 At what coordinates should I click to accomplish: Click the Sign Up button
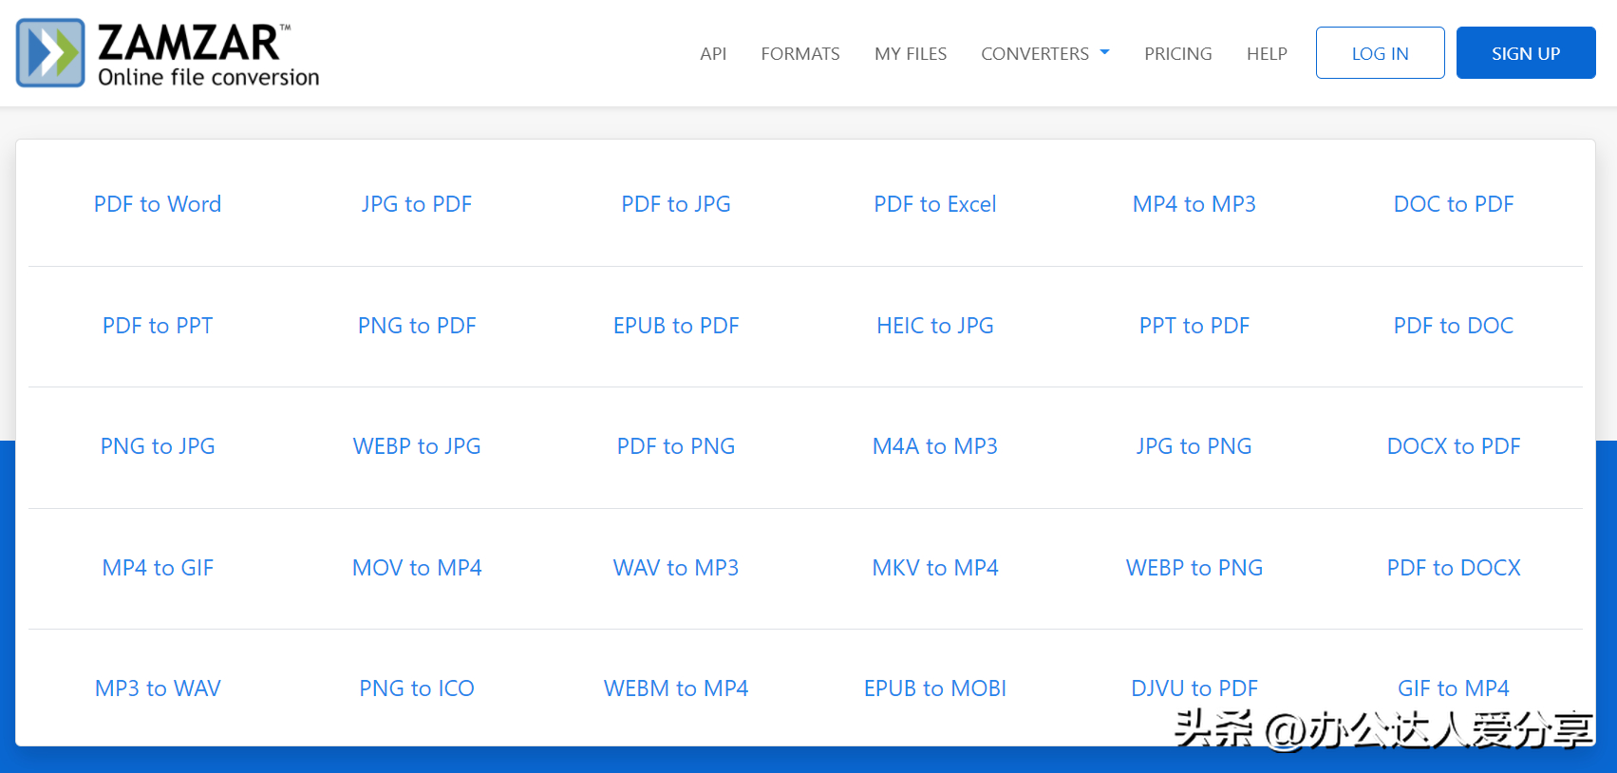click(x=1526, y=53)
